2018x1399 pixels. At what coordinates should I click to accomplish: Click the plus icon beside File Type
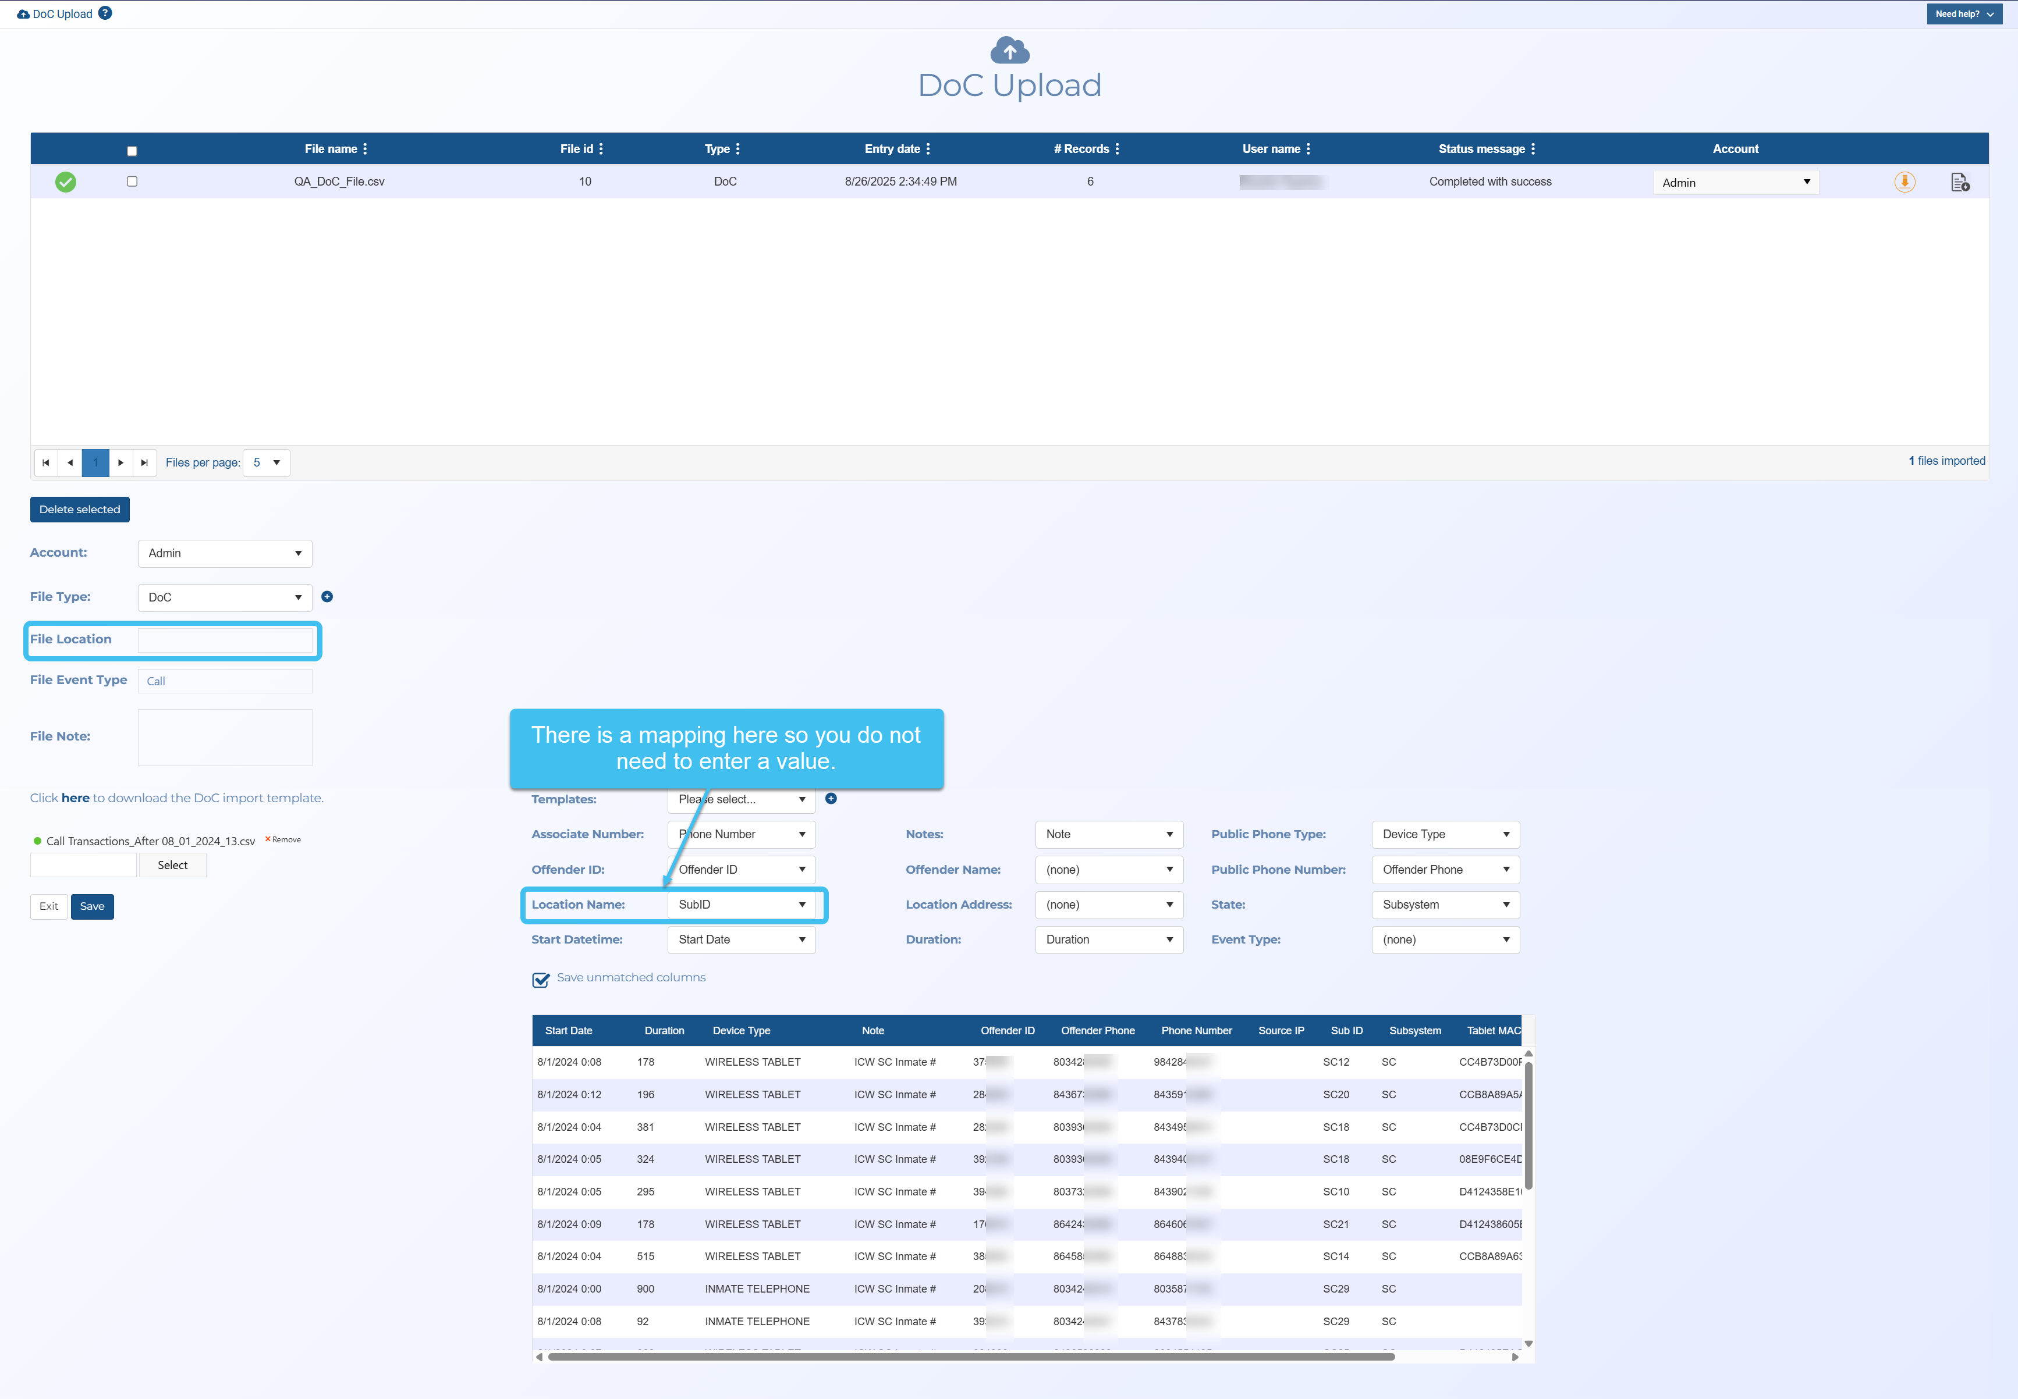click(x=327, y=597)
